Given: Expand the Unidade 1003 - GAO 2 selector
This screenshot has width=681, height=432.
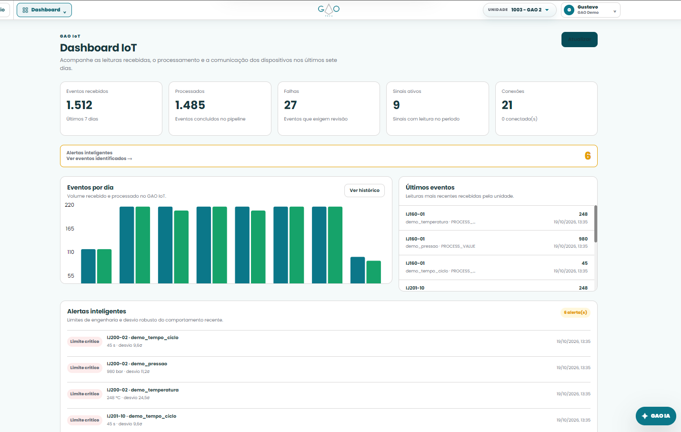Looking at the screenshot, I should 520,10.
